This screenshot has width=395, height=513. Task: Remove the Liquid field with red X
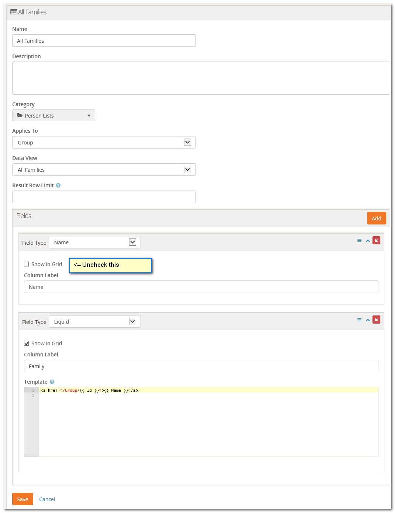376,320
